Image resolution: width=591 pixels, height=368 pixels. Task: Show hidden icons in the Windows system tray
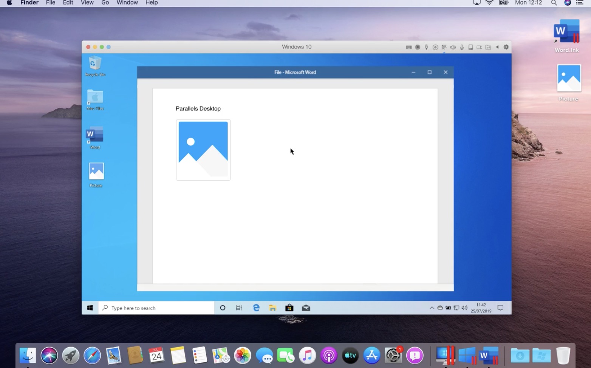[432, 308]
